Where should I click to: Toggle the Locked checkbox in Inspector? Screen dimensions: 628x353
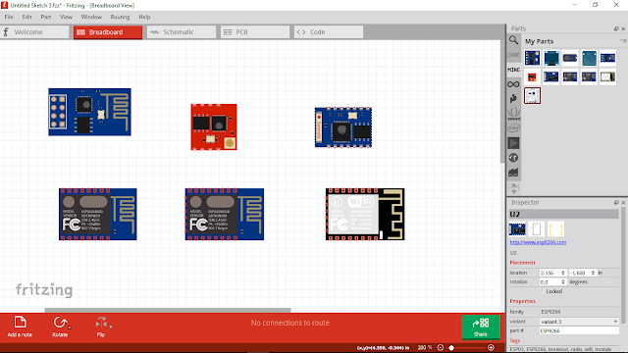coord(543,291)
